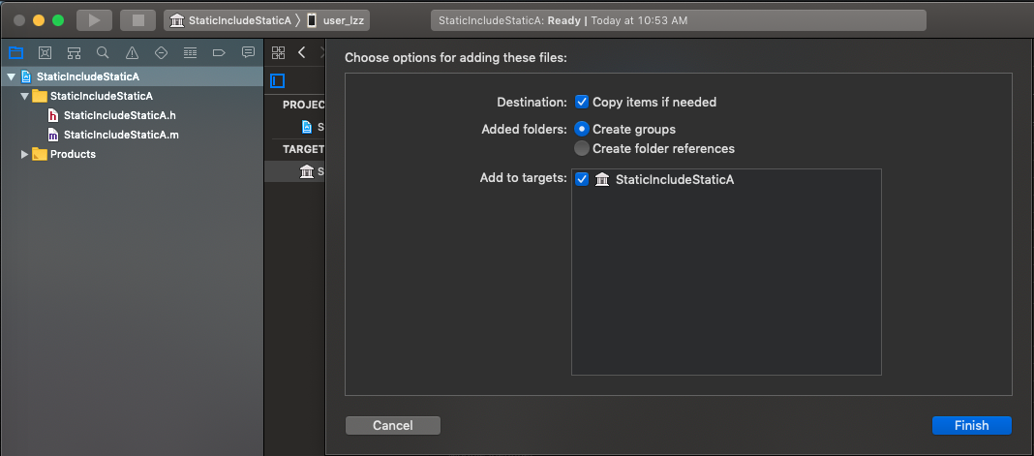Image resolution: width=1034 pixels, height=456 pixels.
Task: Open the Report navigator speech-bubble icon
Action: click(248, 52)
